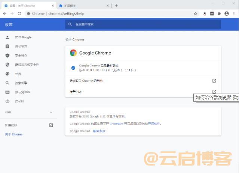Click the report an issue row

143,92
